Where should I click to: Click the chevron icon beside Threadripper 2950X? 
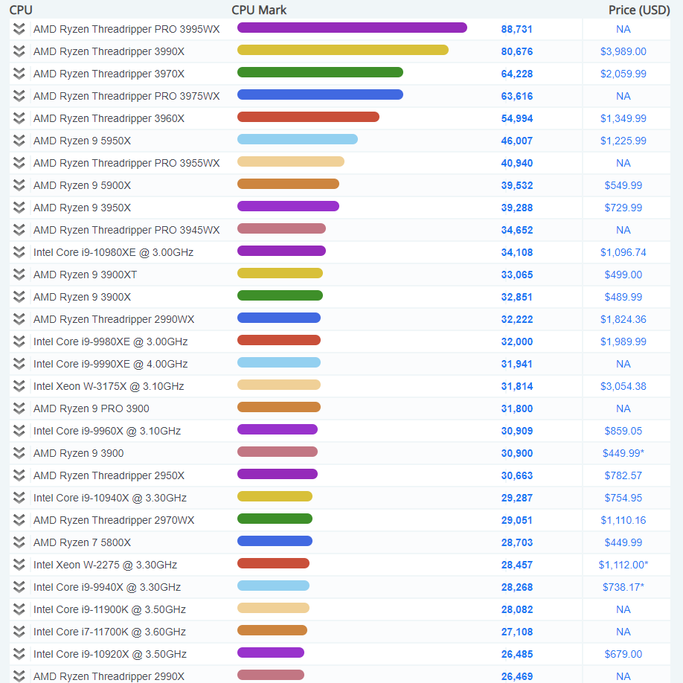(19, 475)
